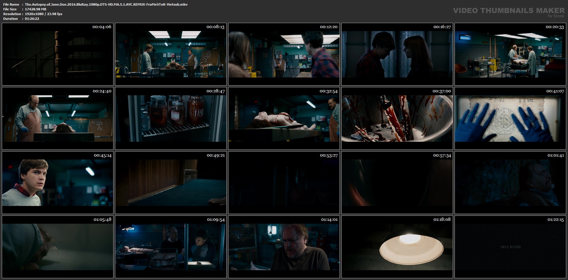Click the jars thumbnail at 00:28:47
Viewport: 568px width, 280px height.
click(x=171, y=118)
